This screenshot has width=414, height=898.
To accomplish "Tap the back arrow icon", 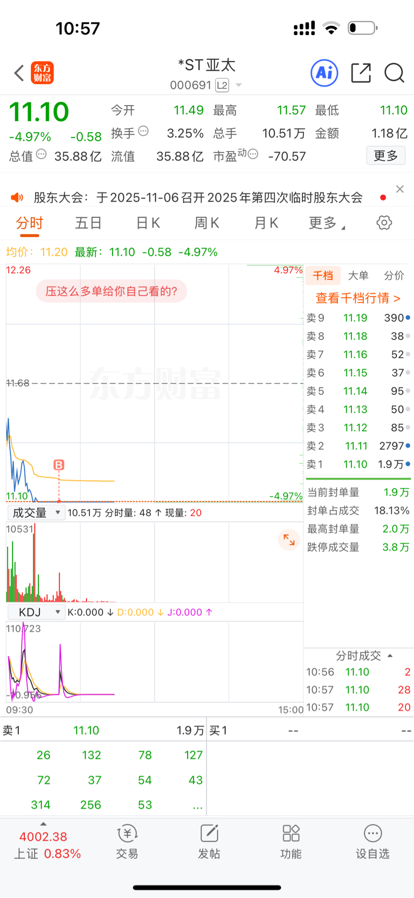I will click(19, 73).
